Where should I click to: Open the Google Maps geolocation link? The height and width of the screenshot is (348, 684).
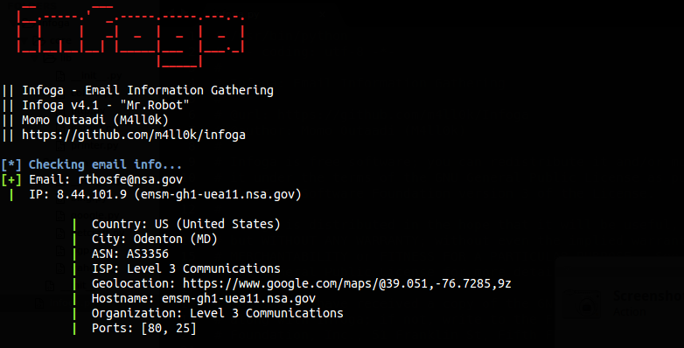point(346,284)
